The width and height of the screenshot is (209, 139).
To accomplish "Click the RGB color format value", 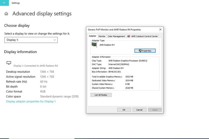I will 43,92.
